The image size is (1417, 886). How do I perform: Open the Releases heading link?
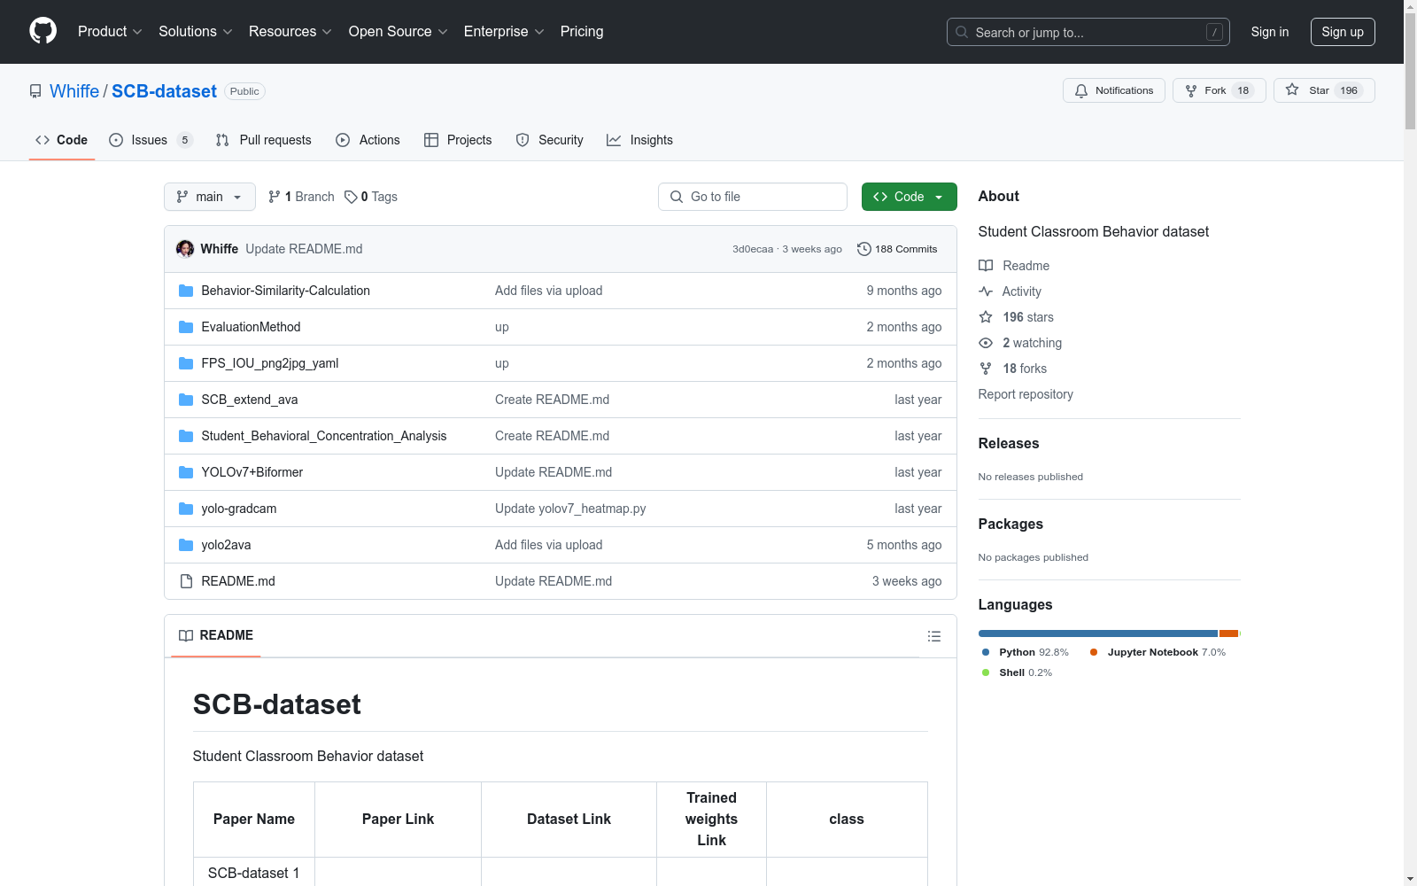click(x=1009, y=443)
